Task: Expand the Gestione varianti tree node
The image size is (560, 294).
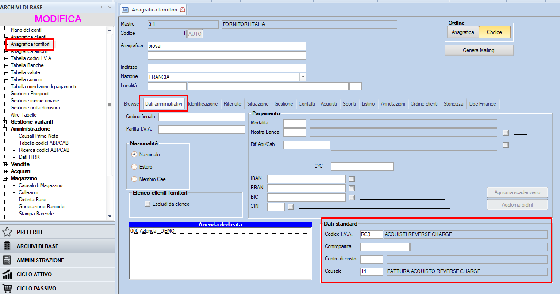Action: point(5,122)
